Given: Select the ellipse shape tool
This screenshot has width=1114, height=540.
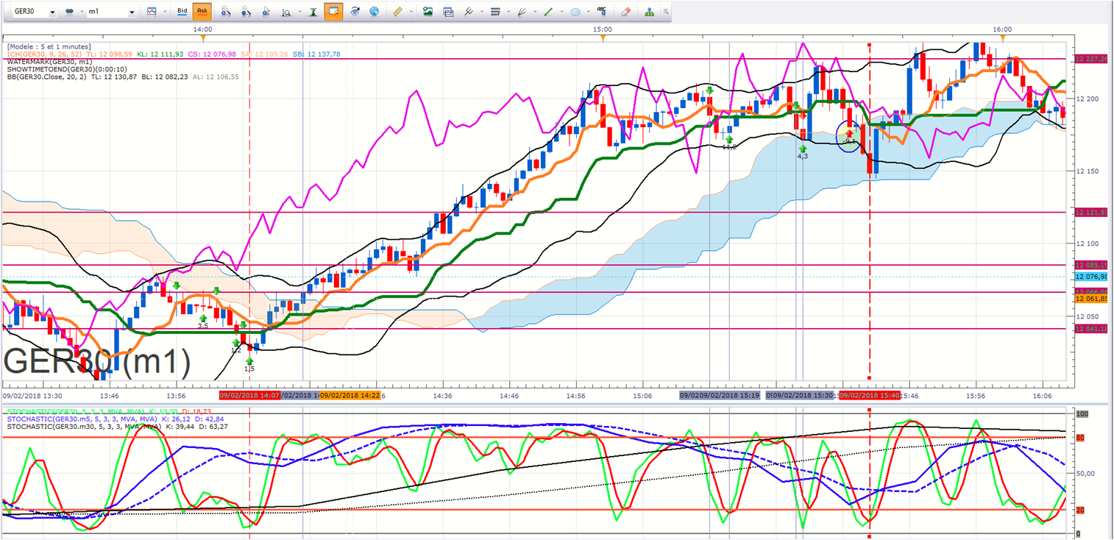Looking at the screenshot, I should point(575,13).
